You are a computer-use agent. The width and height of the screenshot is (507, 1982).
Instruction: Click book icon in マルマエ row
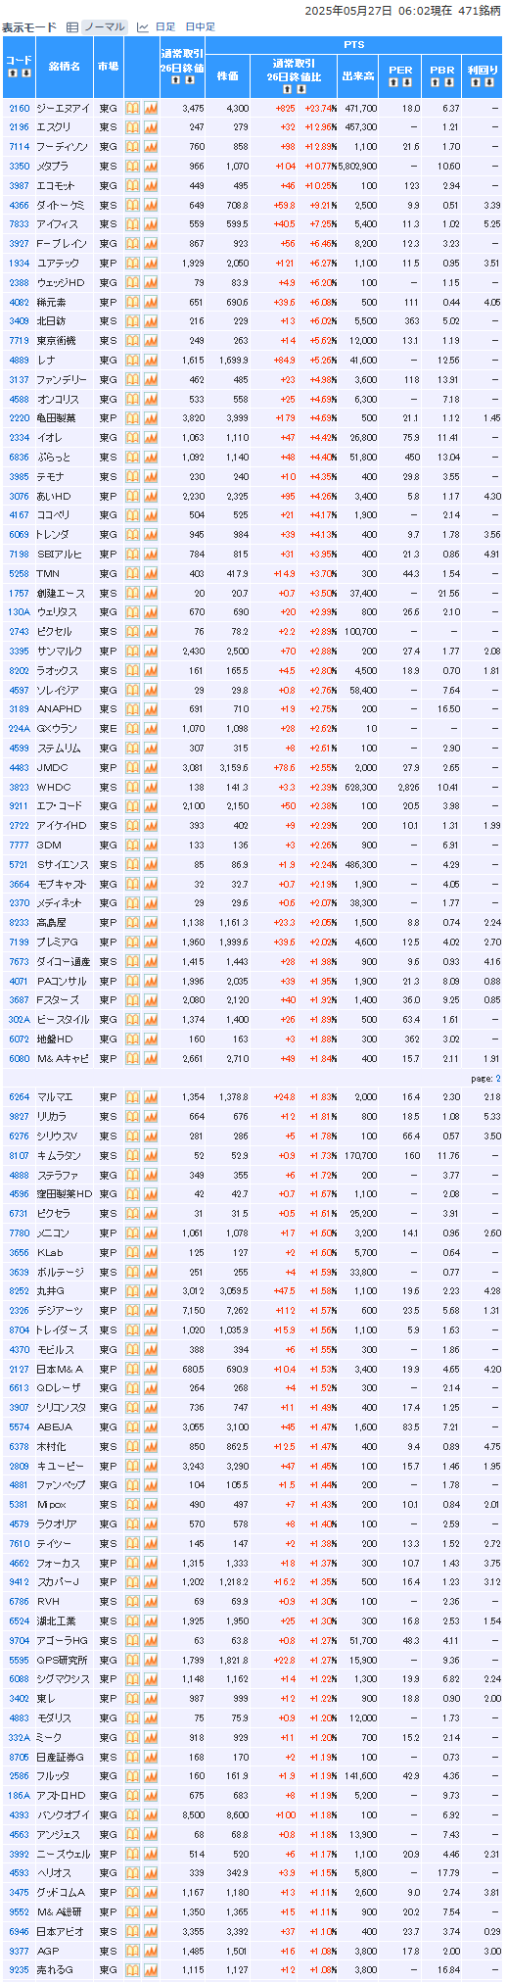(x=133, y=1097)
